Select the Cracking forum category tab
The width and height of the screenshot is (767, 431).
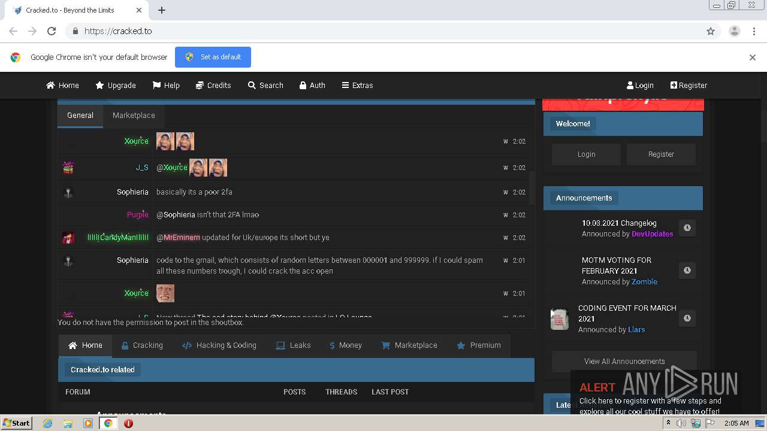point(142,345)
